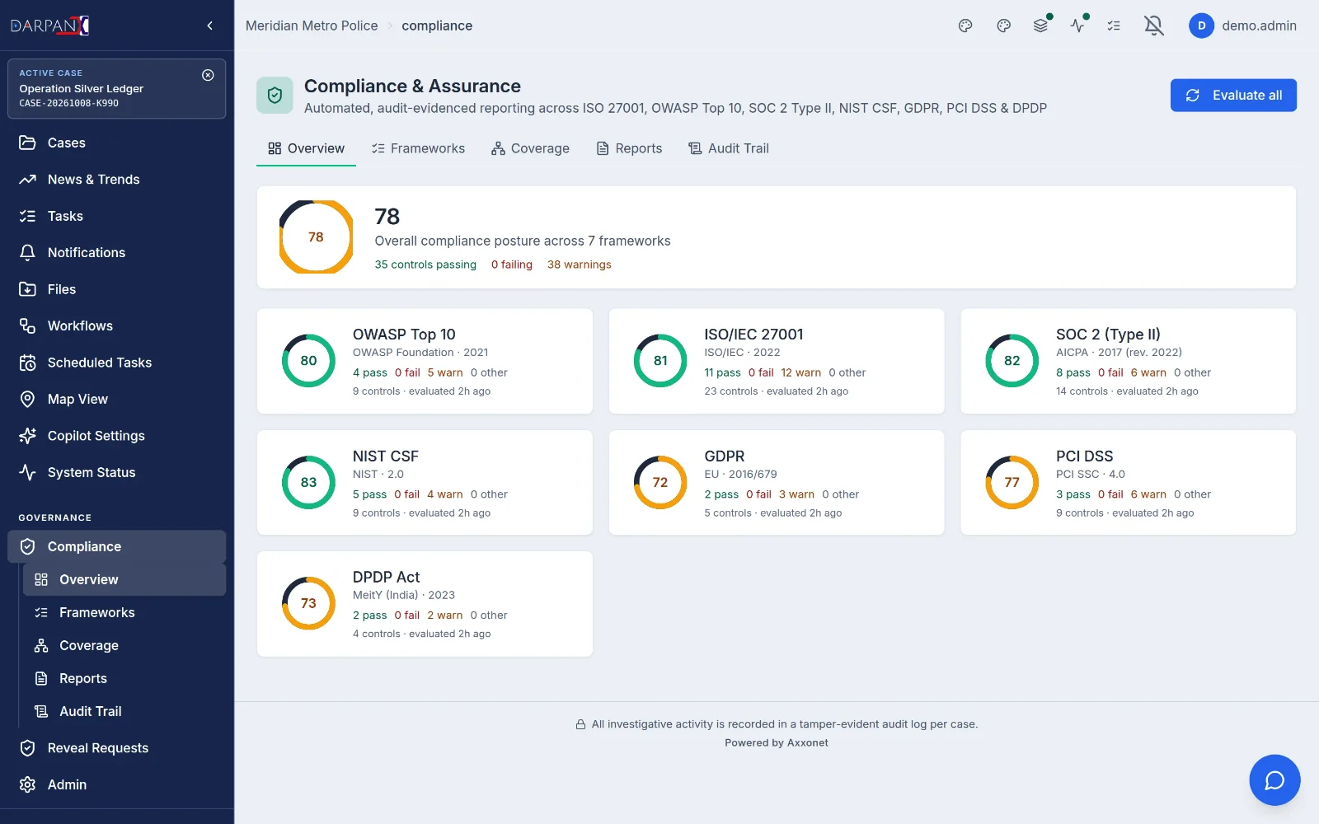Switch to the Overview tab
The width and height of the screenshot is (1319, 824).
tap(306, 148)
